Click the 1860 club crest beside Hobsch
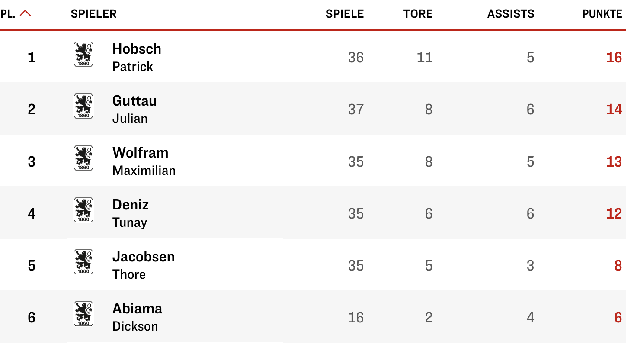Image resolution: width=634 pixels, height=348 pixels. point(83,54)
